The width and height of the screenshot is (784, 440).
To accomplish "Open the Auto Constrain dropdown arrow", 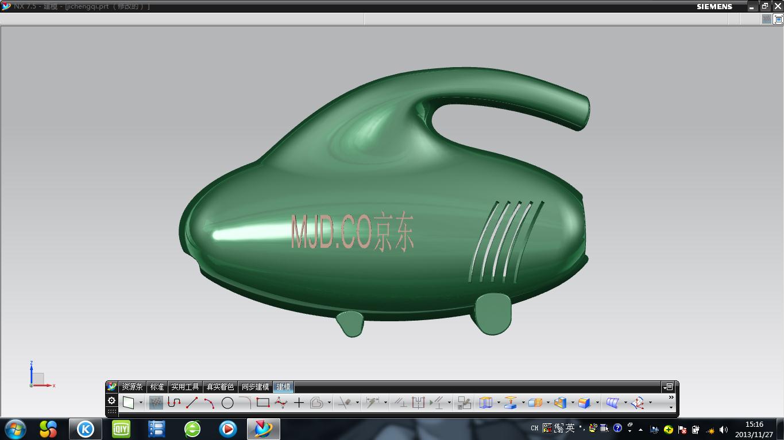I will (449, 403).
